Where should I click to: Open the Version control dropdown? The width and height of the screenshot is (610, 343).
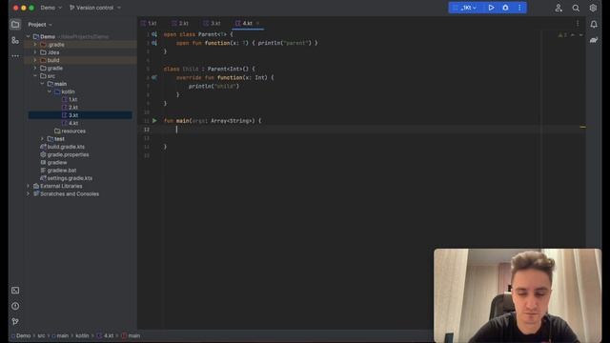tap(95, 8)
